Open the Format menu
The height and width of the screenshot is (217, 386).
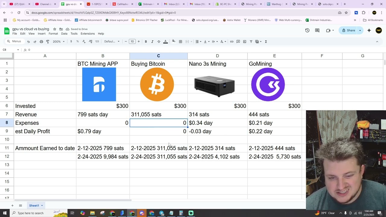(53, 34)
